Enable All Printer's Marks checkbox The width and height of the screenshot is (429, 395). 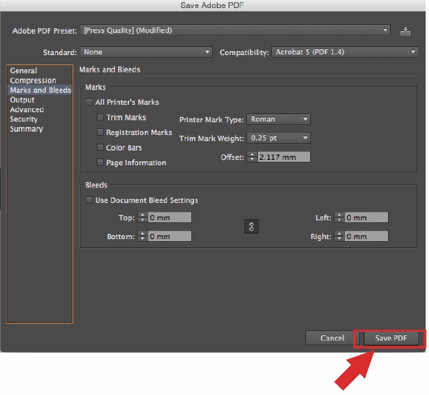89,103
